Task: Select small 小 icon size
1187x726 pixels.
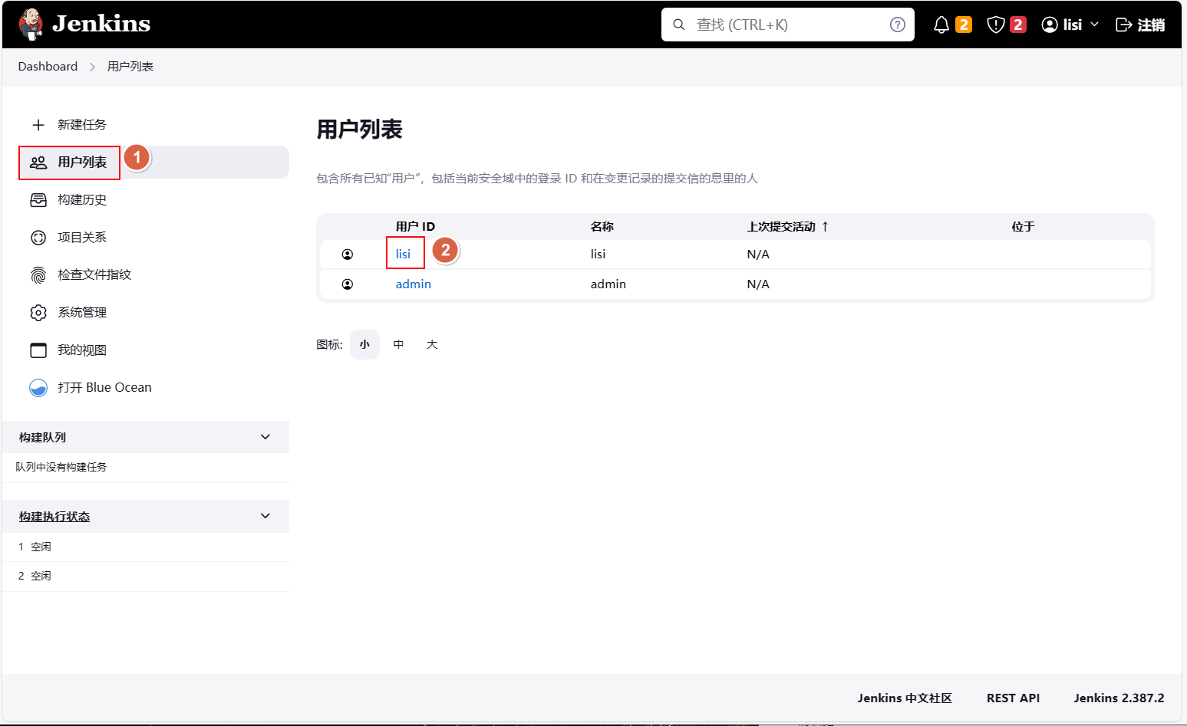Action: (364, 345)
